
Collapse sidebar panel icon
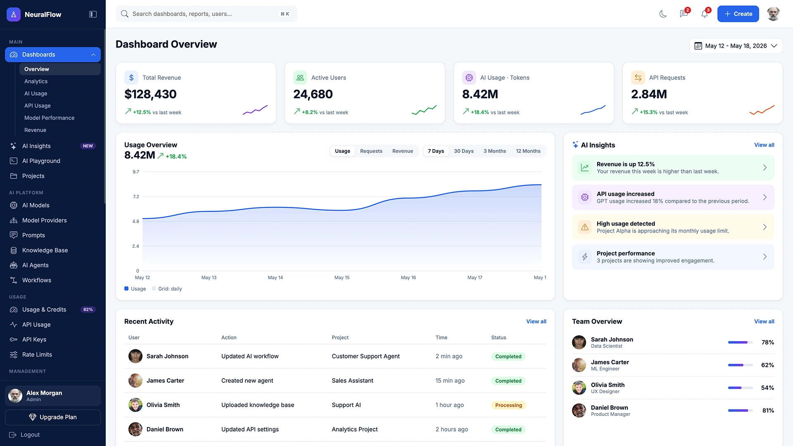93,14
